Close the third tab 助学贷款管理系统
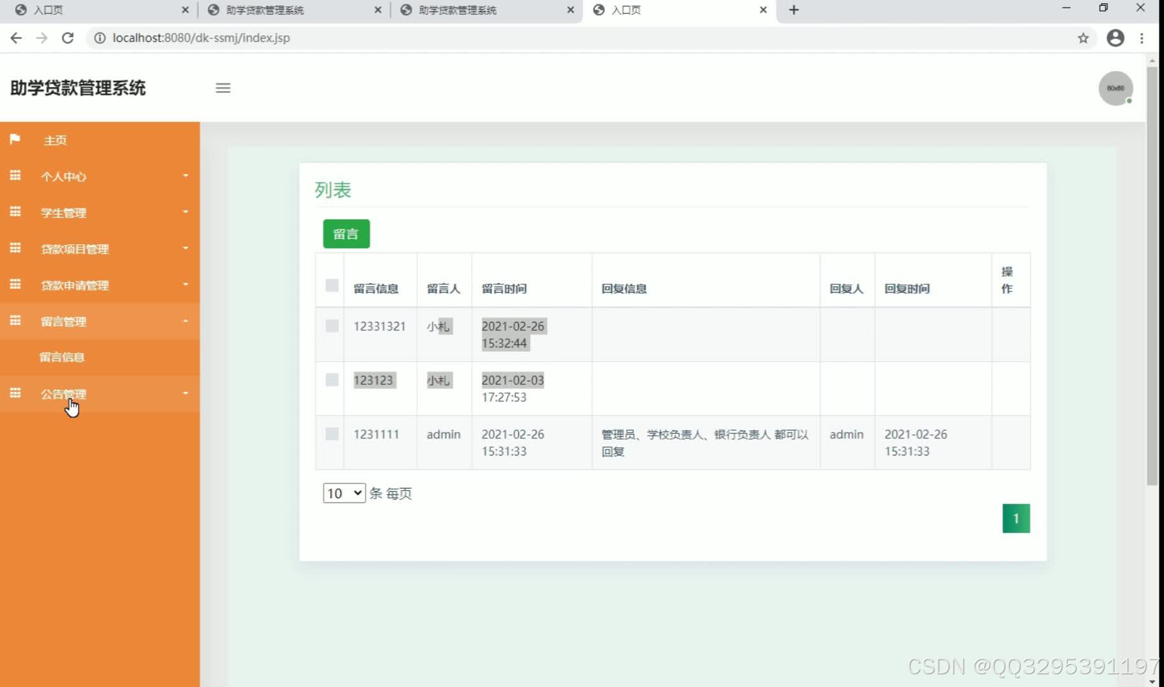 (x=571, y=10)
